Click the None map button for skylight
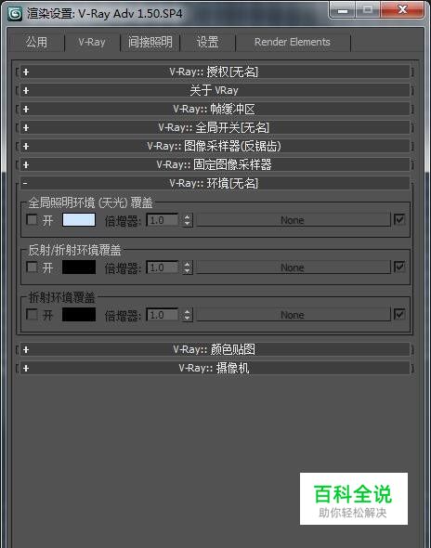 pyautogui.click(x=293, y=220)
